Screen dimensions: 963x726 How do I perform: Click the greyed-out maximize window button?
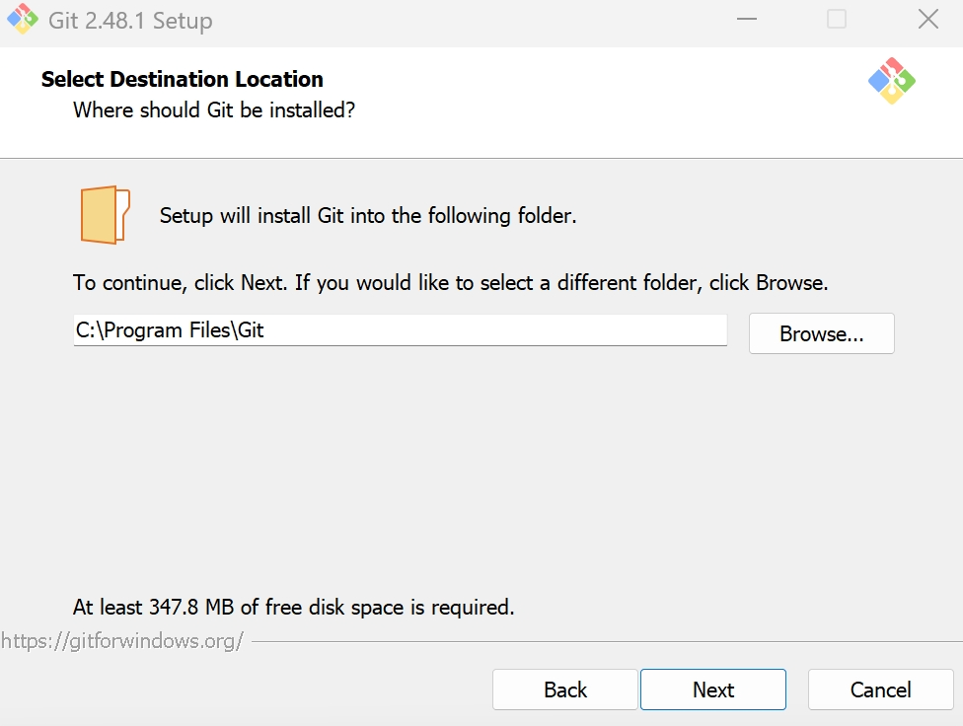pos(836,20)
